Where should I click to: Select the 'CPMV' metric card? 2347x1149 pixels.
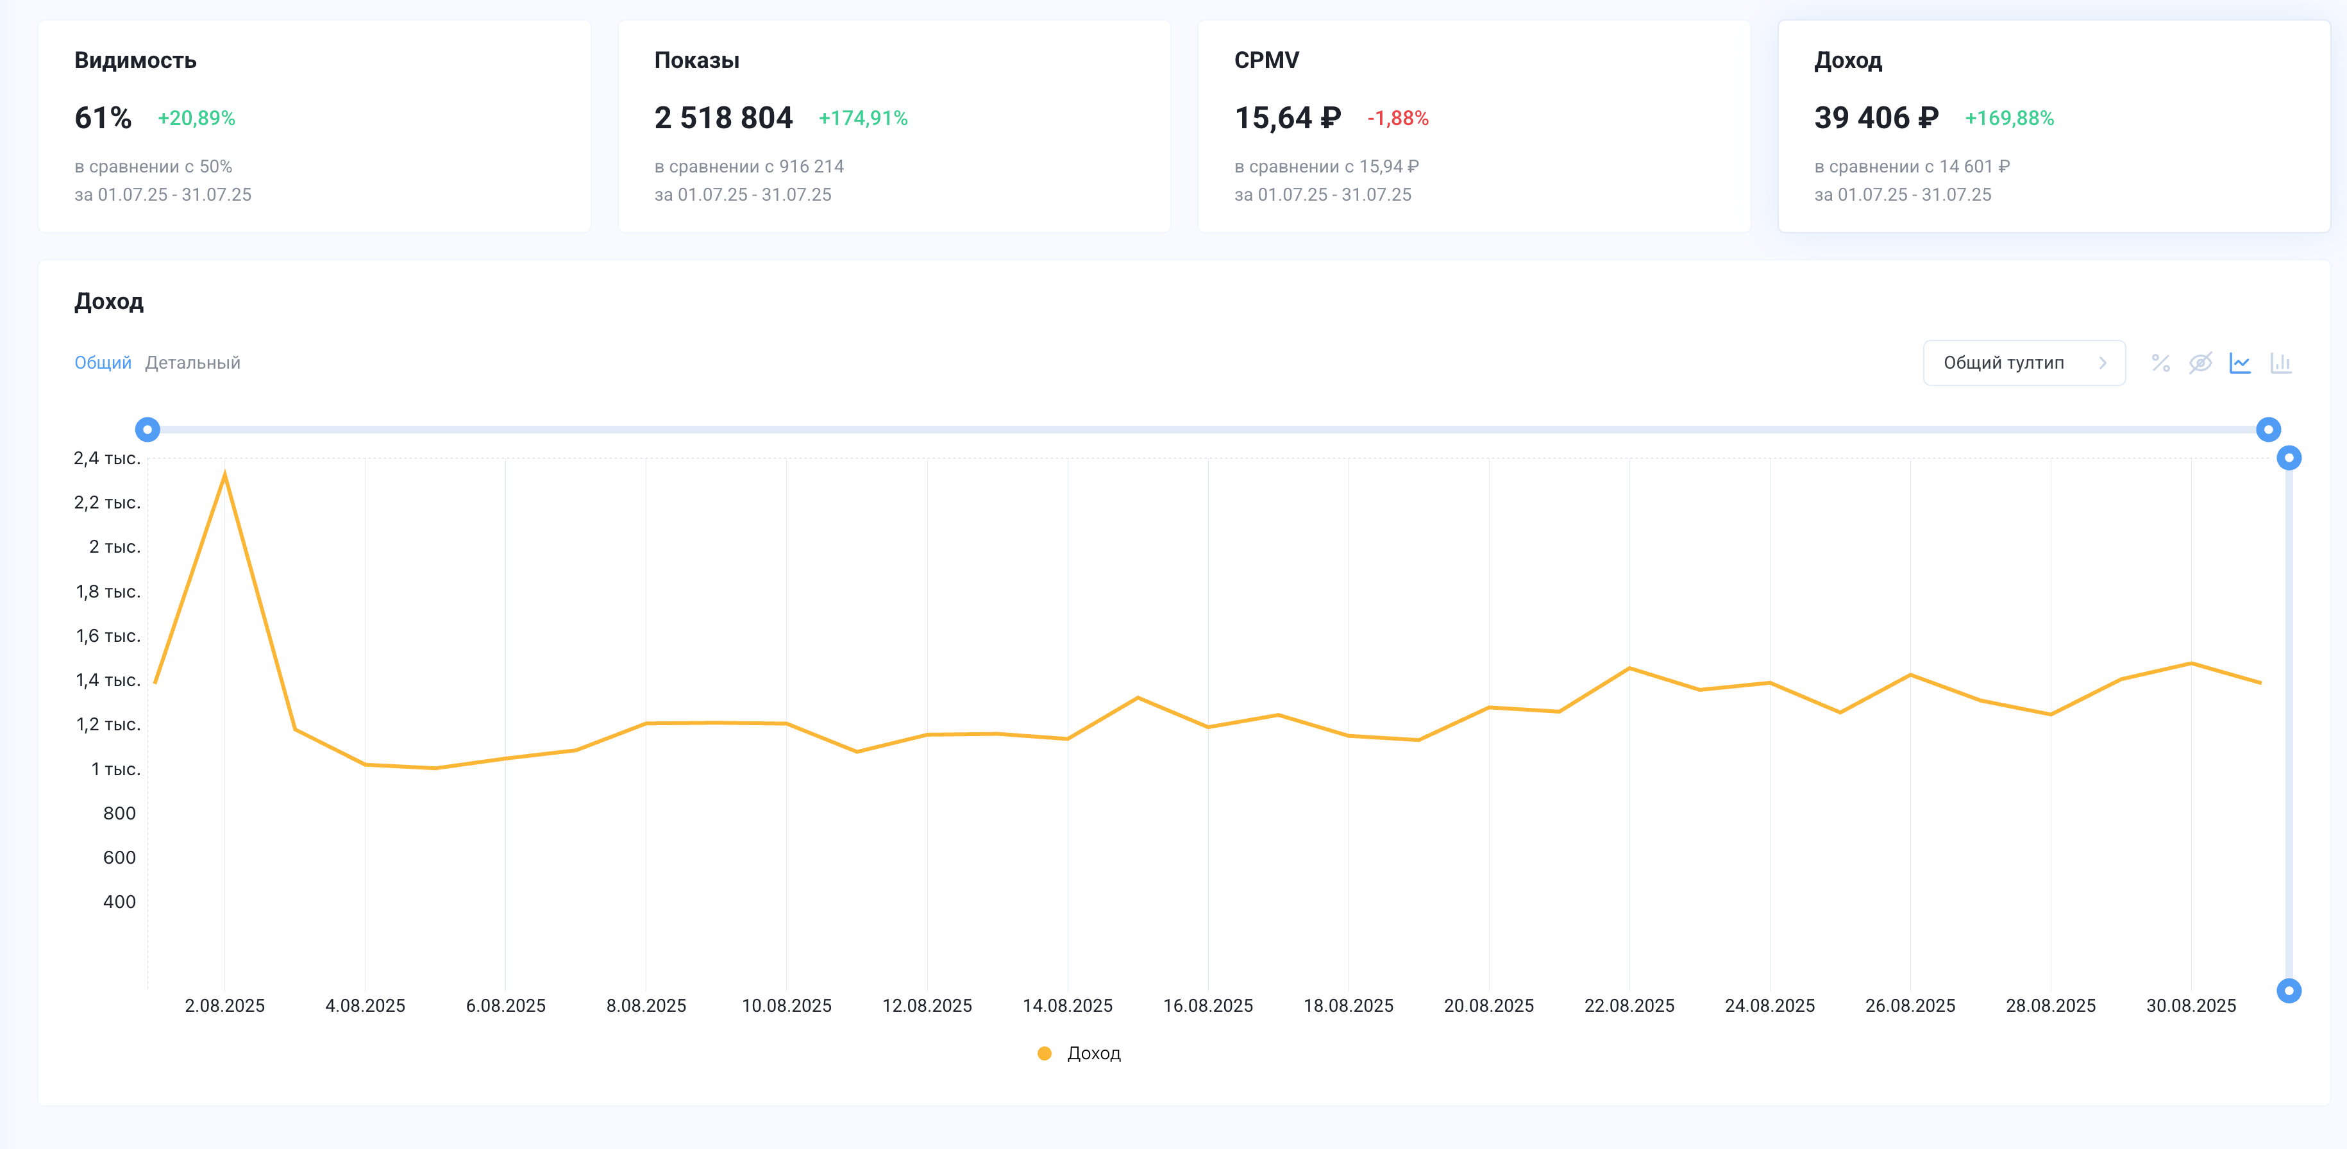pos(1473,126)
